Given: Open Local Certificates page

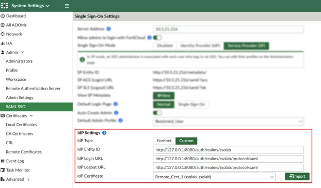Looking at the screenshot, I should pyautogui.click(x=21, y=125).
